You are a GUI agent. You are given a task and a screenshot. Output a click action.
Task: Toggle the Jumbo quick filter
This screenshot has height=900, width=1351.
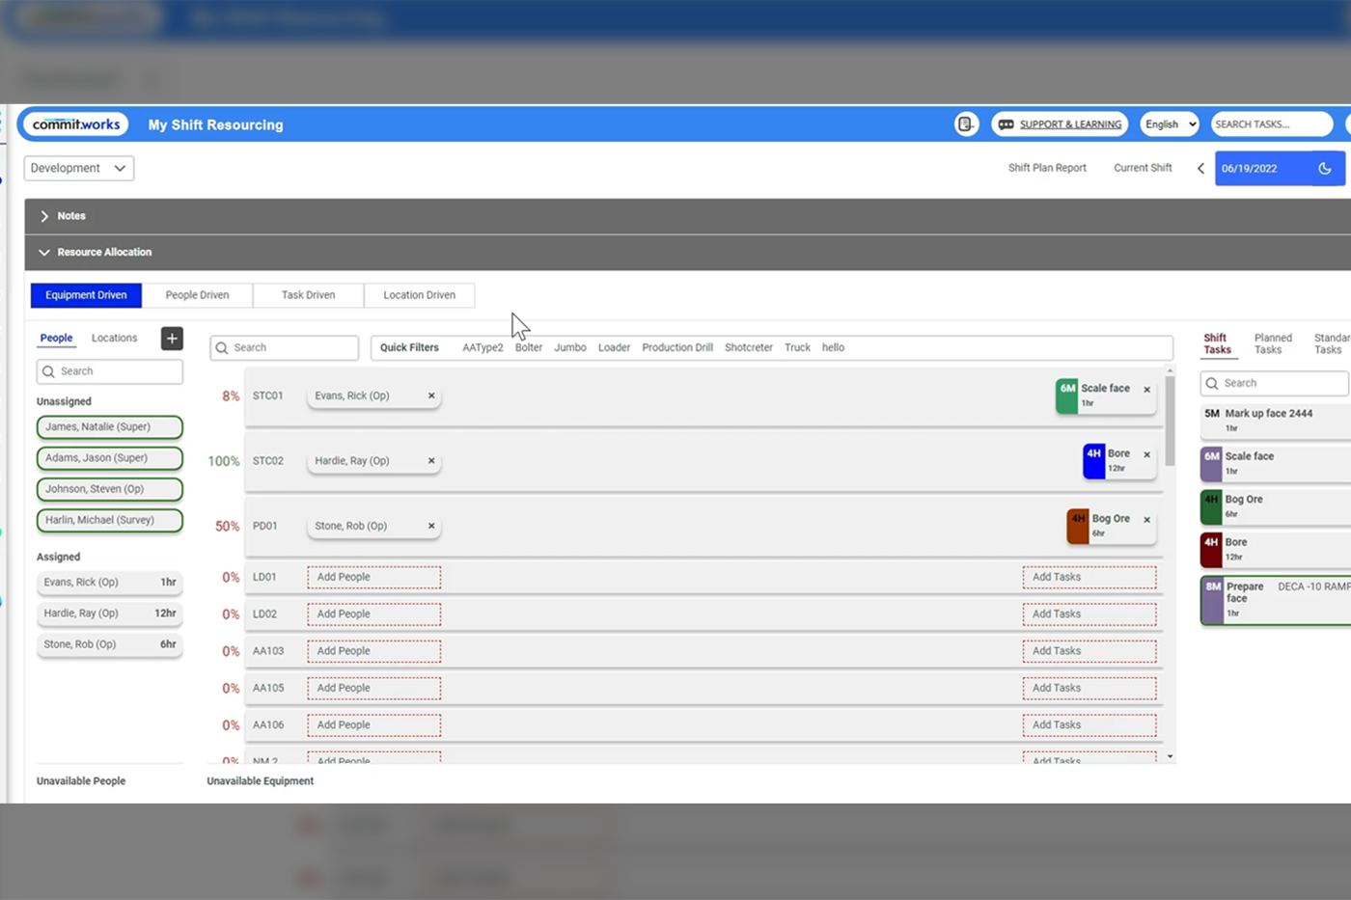[x=570, y=347]
